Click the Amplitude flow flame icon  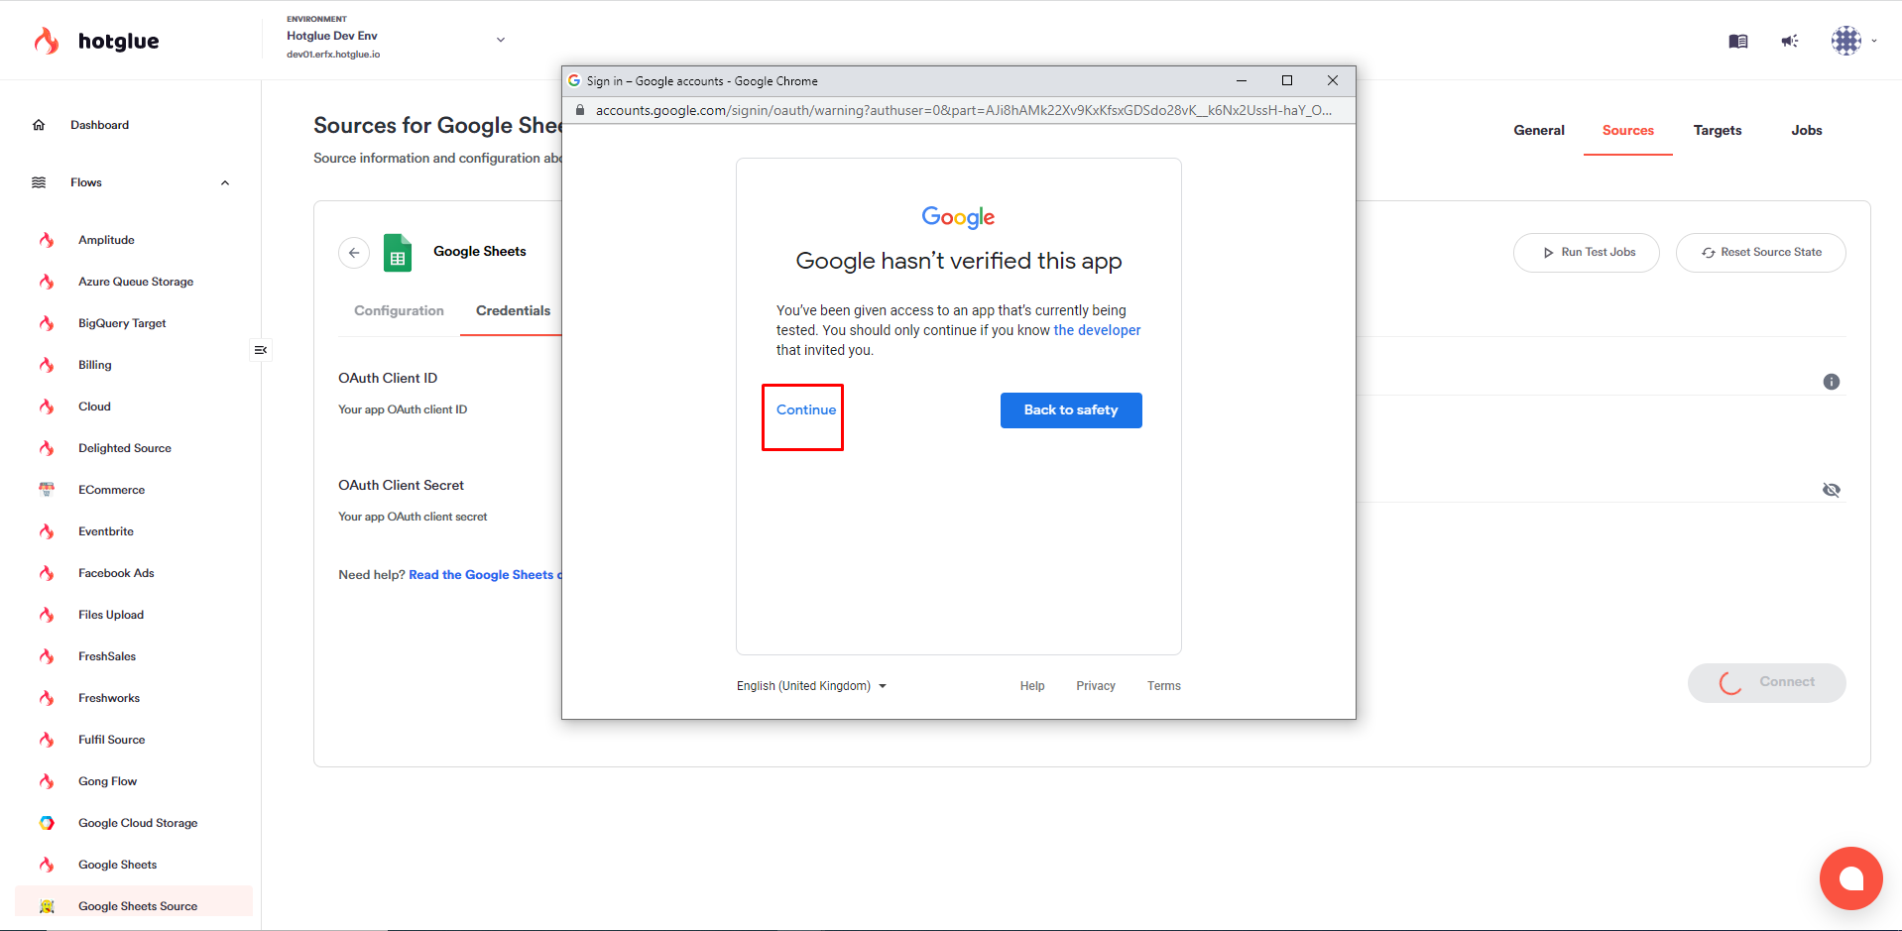point(47,240)
